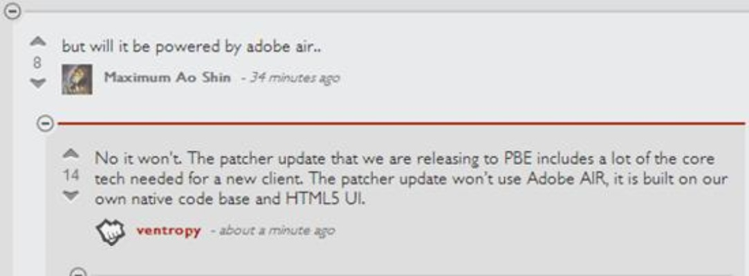
Task: Visit ventropy's profile via the red username
Action: point(168,231)
